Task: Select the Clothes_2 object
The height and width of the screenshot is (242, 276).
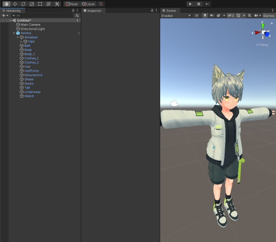Action: coord(31,63)
